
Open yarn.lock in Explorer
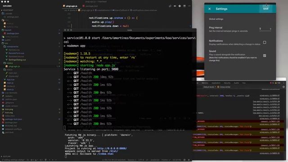pos(9,133)
